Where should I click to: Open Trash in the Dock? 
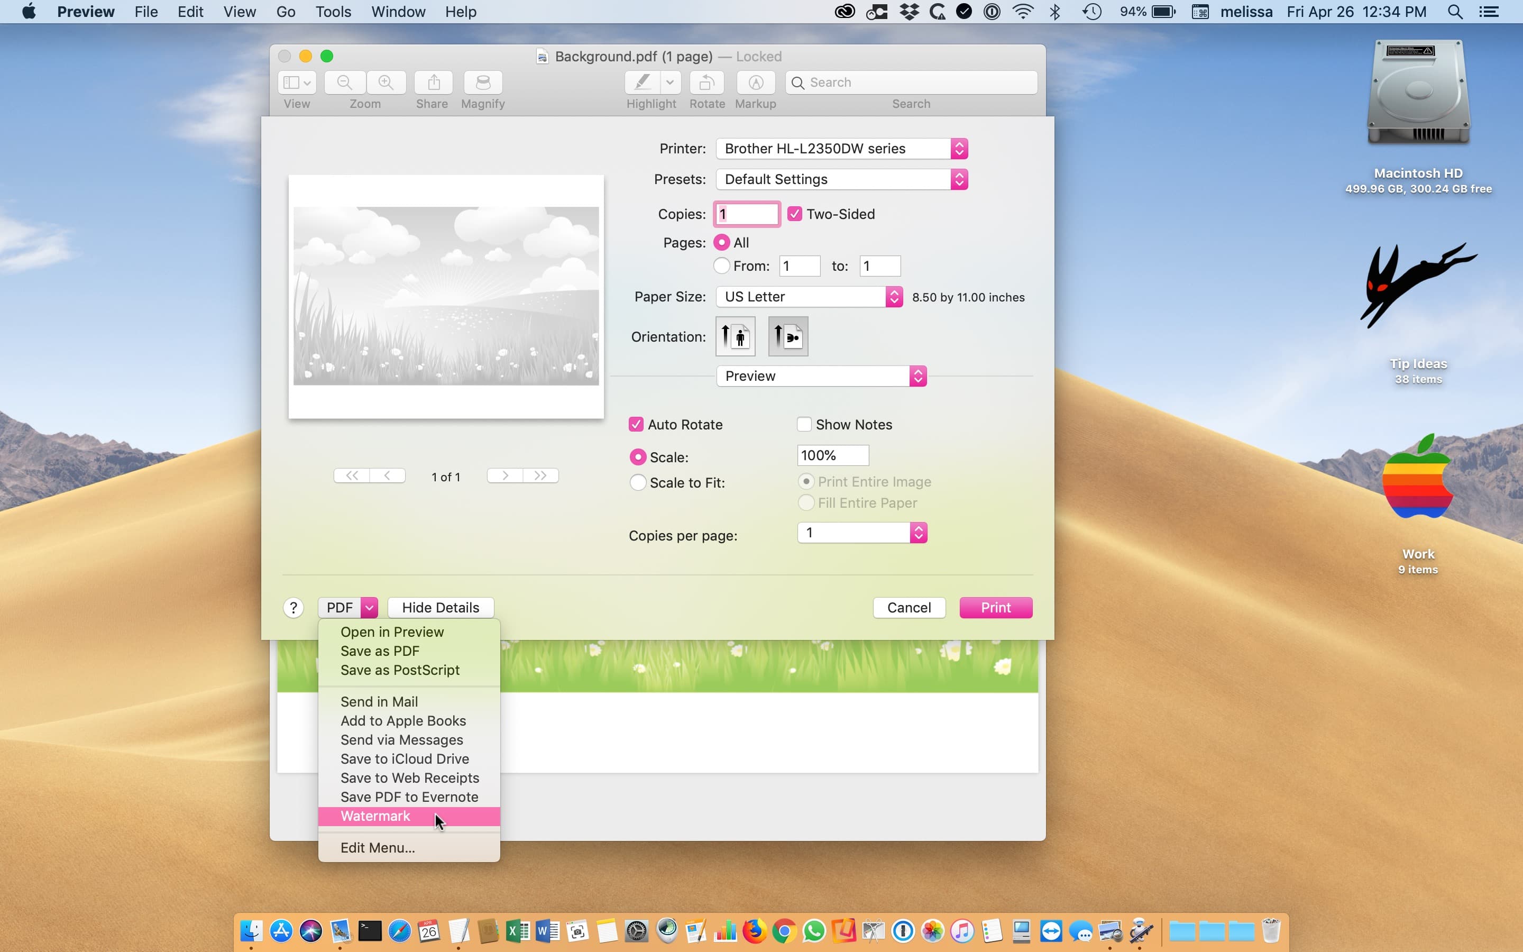[x=1271, y=931]
